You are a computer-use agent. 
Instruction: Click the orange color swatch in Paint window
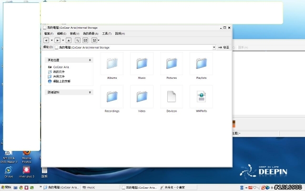pyautogui.click(x=234, y=126)
